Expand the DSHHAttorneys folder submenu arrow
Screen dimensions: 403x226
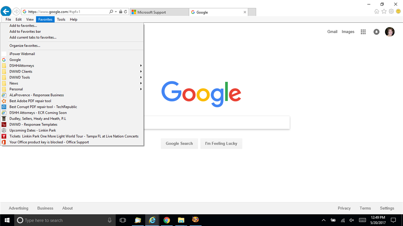[141, 66]
